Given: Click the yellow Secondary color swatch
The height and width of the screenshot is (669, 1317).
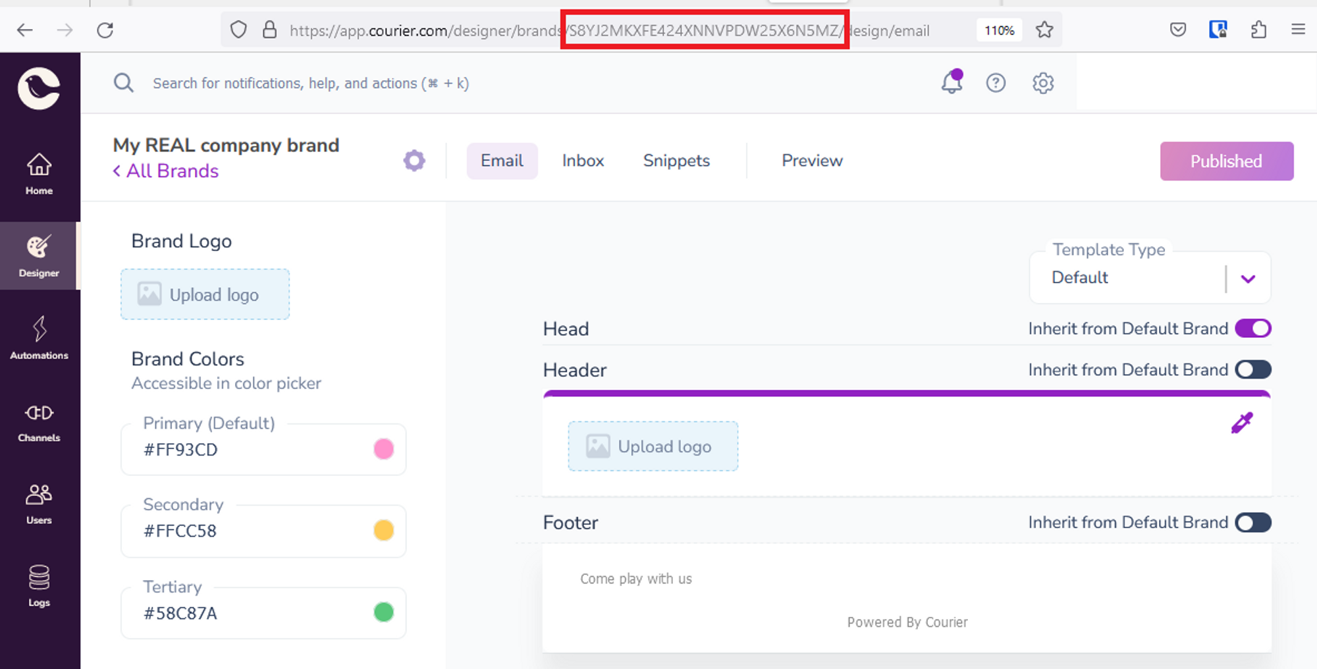Looking at the screenshot, I should coord(384,530).
